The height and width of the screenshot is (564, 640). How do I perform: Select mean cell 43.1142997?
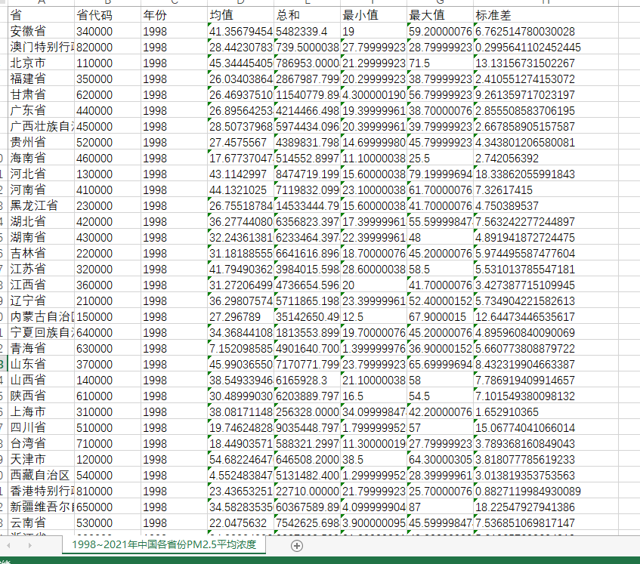(241, 174)
